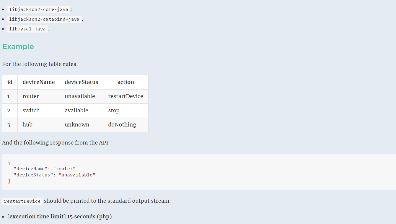396x224 pixels.
Task: Select the switch device name cell
Action: coord(31,110)
